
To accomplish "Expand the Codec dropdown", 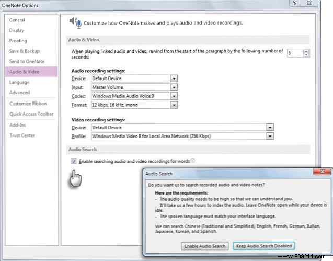I will coord(174,96).
